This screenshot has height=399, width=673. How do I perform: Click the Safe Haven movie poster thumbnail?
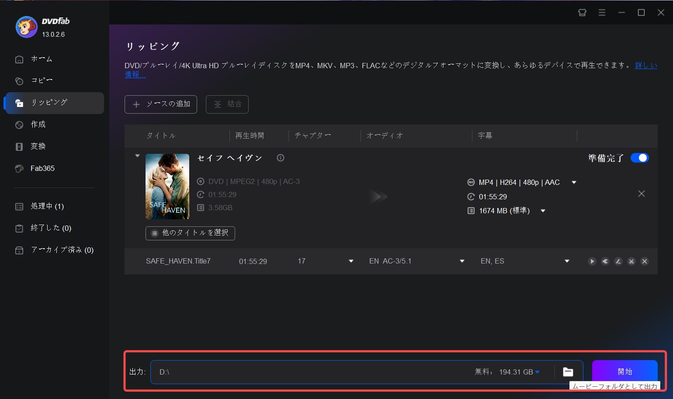click(167, 186)
